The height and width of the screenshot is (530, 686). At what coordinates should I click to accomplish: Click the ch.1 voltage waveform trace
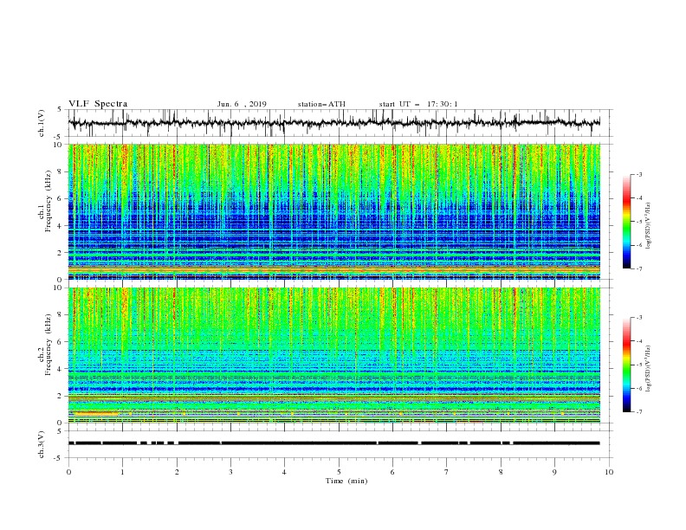334,123
